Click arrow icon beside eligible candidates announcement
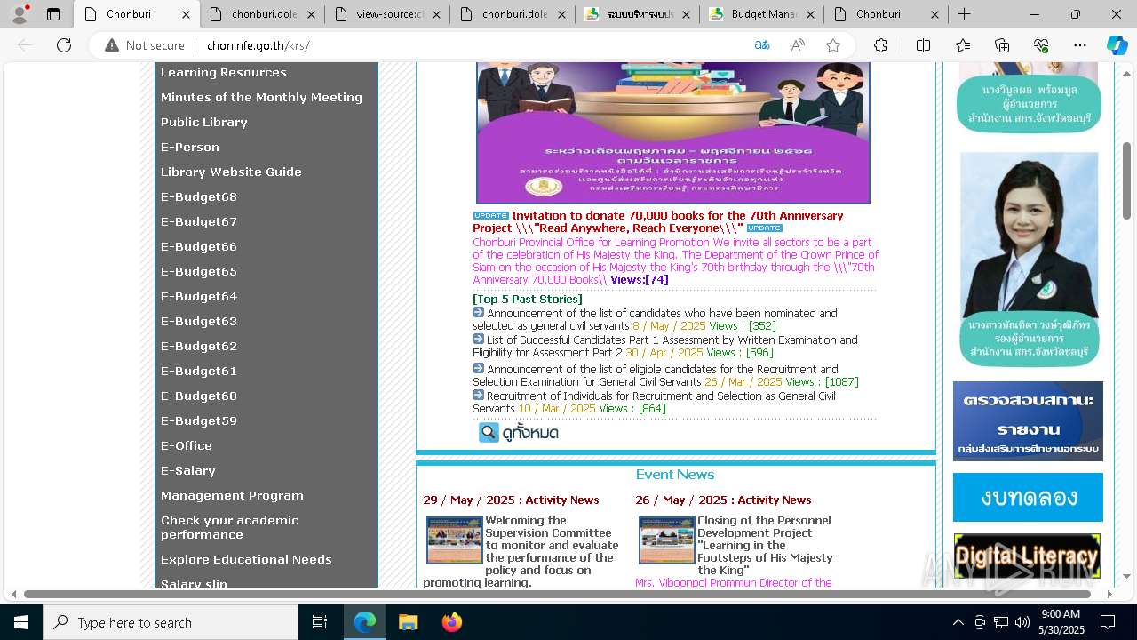The width and height of the screenshot is (1137, 640). point(479,369)
